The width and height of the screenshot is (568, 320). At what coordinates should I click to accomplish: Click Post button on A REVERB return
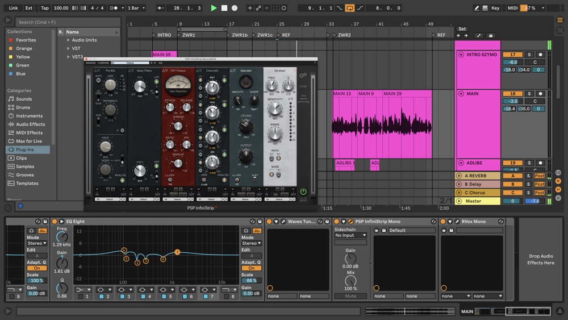pyautogui.click(x=540, y=176)
